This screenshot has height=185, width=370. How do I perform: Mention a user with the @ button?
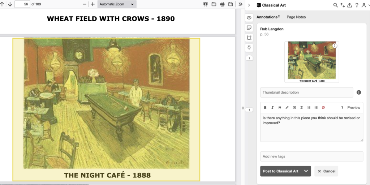[323, 108]
